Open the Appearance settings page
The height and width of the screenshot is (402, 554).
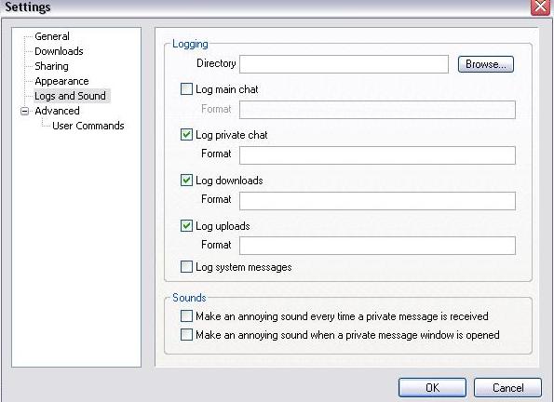pyautogui.click(x=61, y=81)
